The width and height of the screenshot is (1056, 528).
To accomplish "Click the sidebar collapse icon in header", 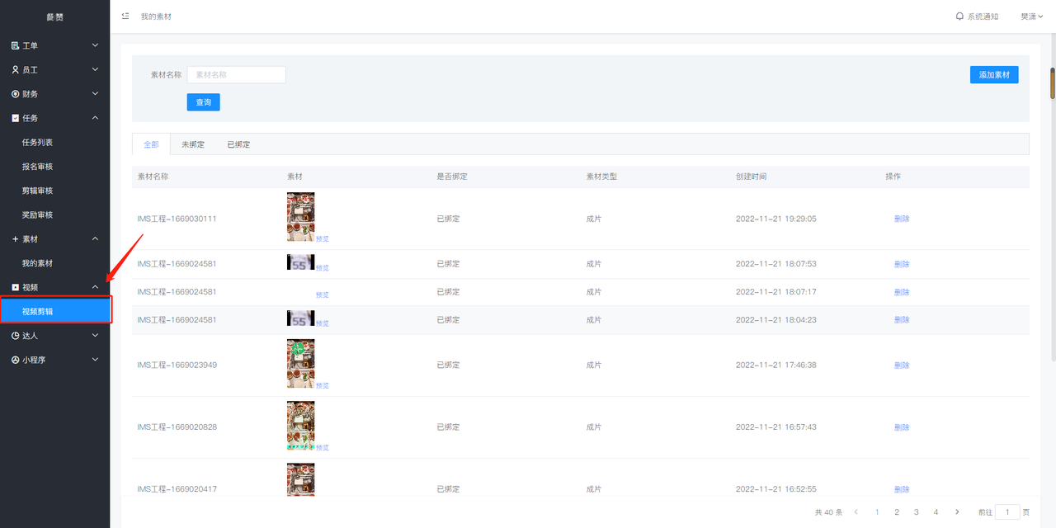I will [125, 16].
